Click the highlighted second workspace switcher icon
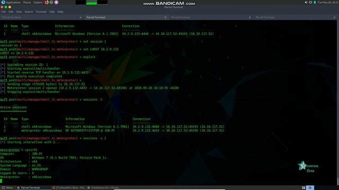The width and height of the screenshot is (339, 190). (310, 188)
